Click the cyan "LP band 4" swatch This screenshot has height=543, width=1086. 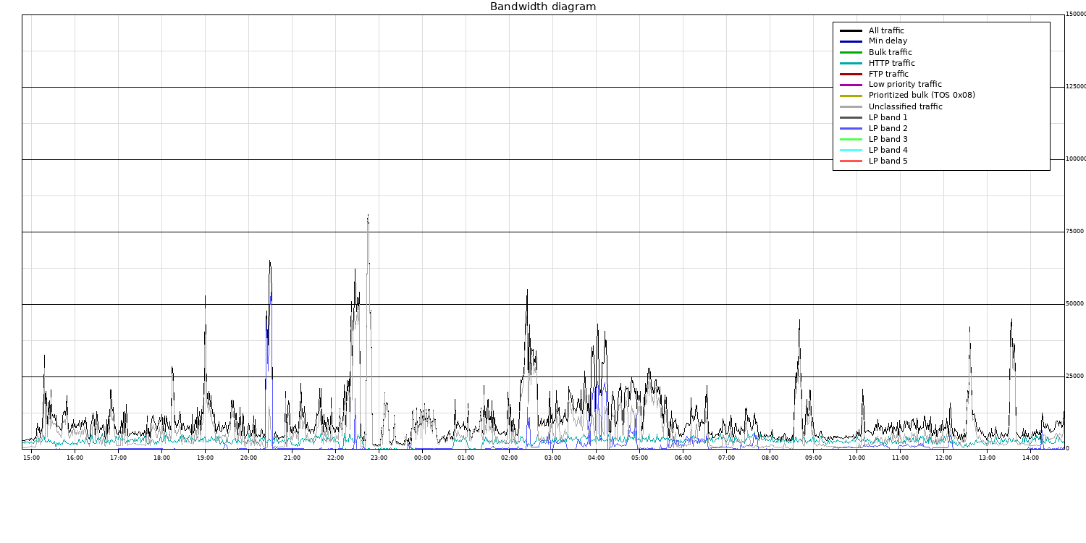[851, 150]
